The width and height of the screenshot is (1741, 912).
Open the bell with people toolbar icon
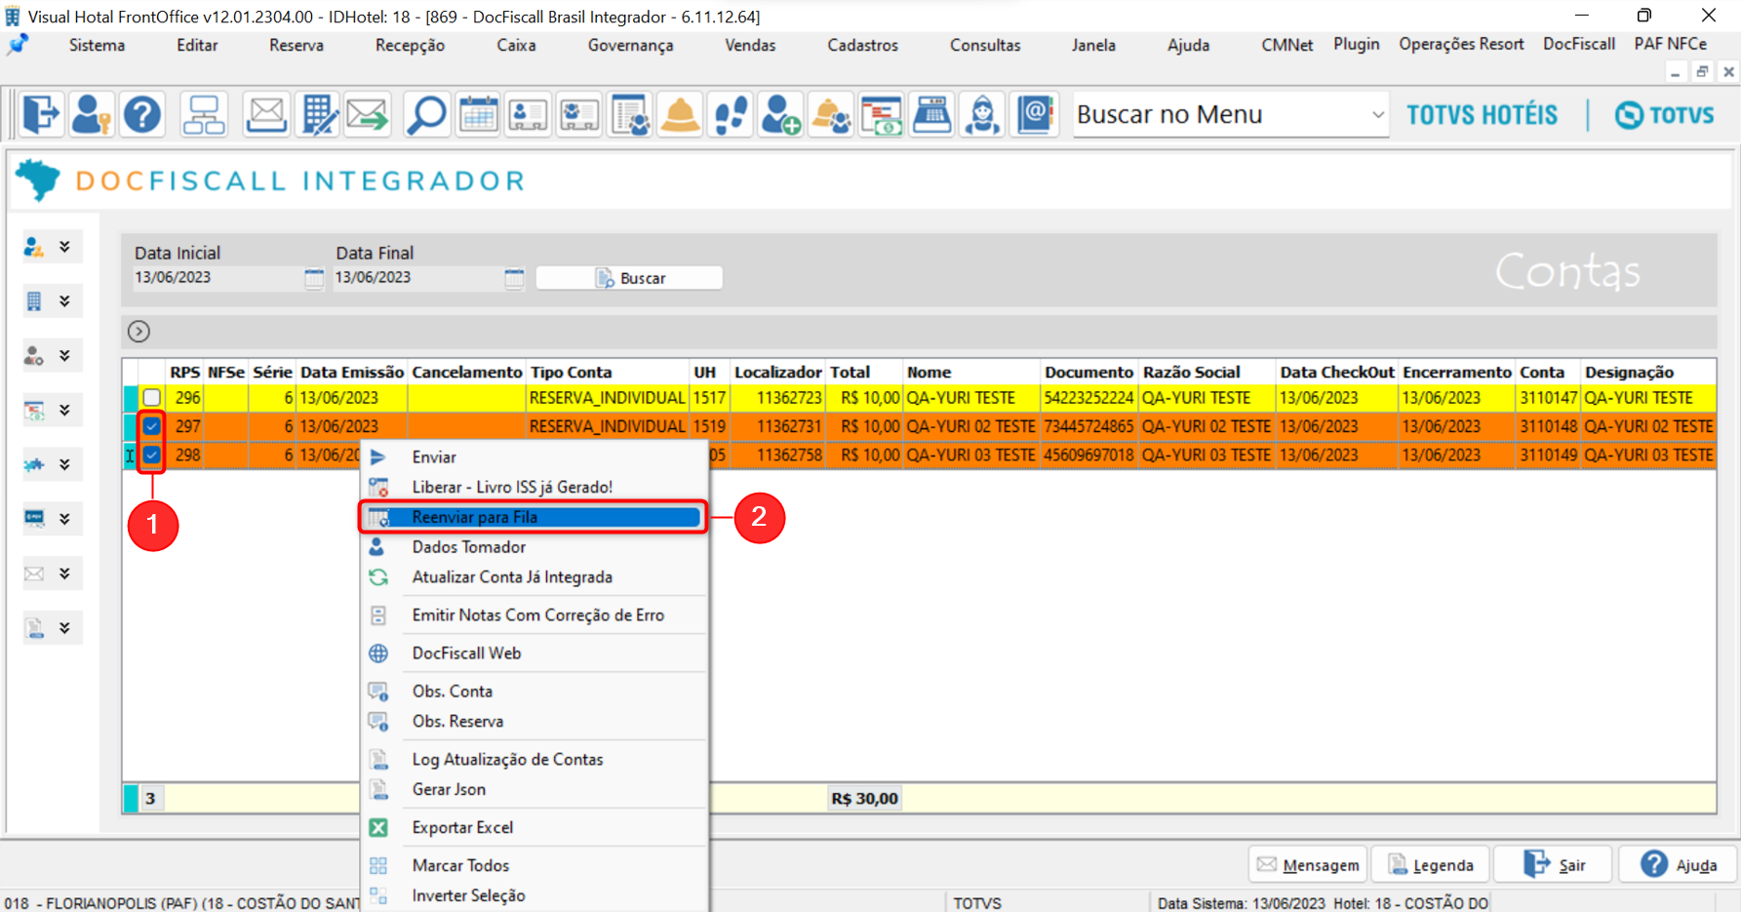point(831,114)
